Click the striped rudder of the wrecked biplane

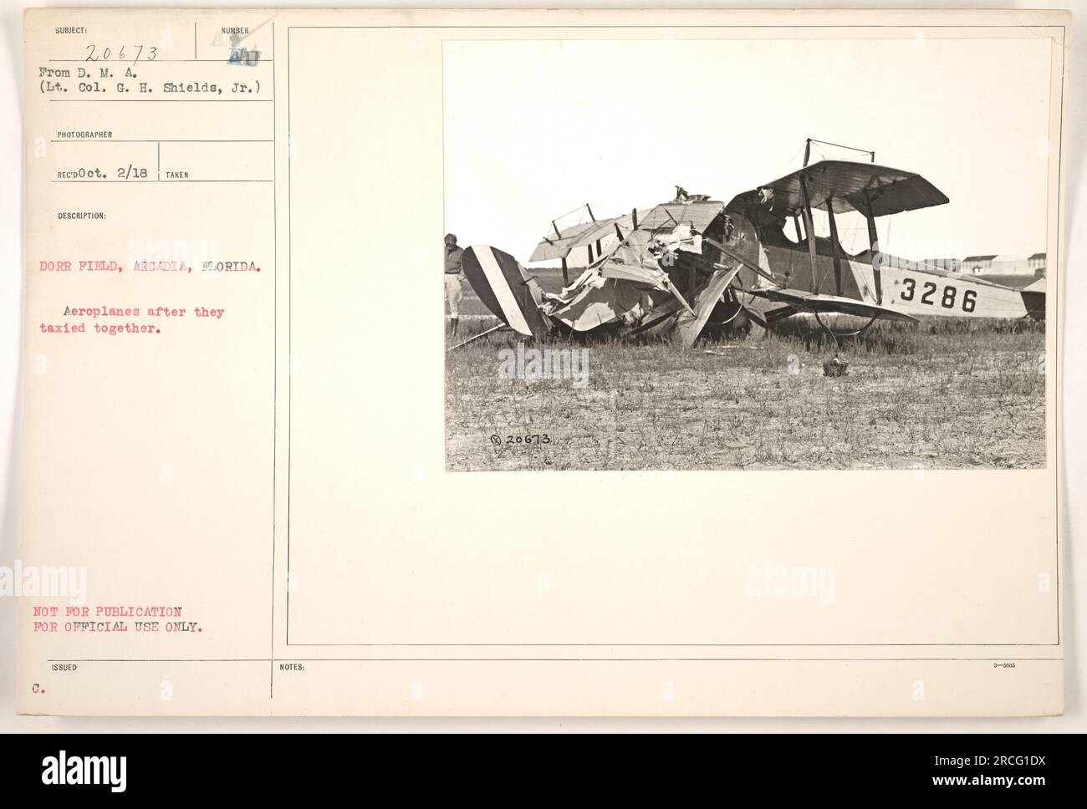pos(501,290)
